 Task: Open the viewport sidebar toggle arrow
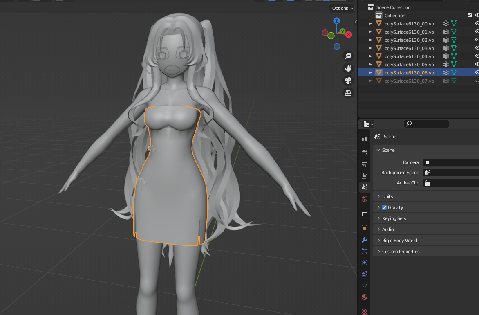[x=356, y=22]
